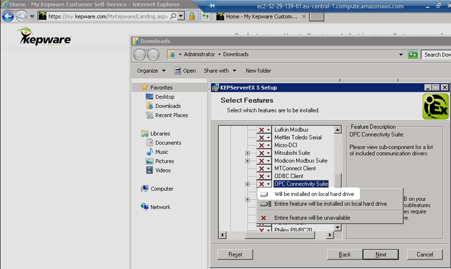This screenshot has height=269, width=451.
Task: Click the pin icon in remote session bar
Action: tap(212, 6)
